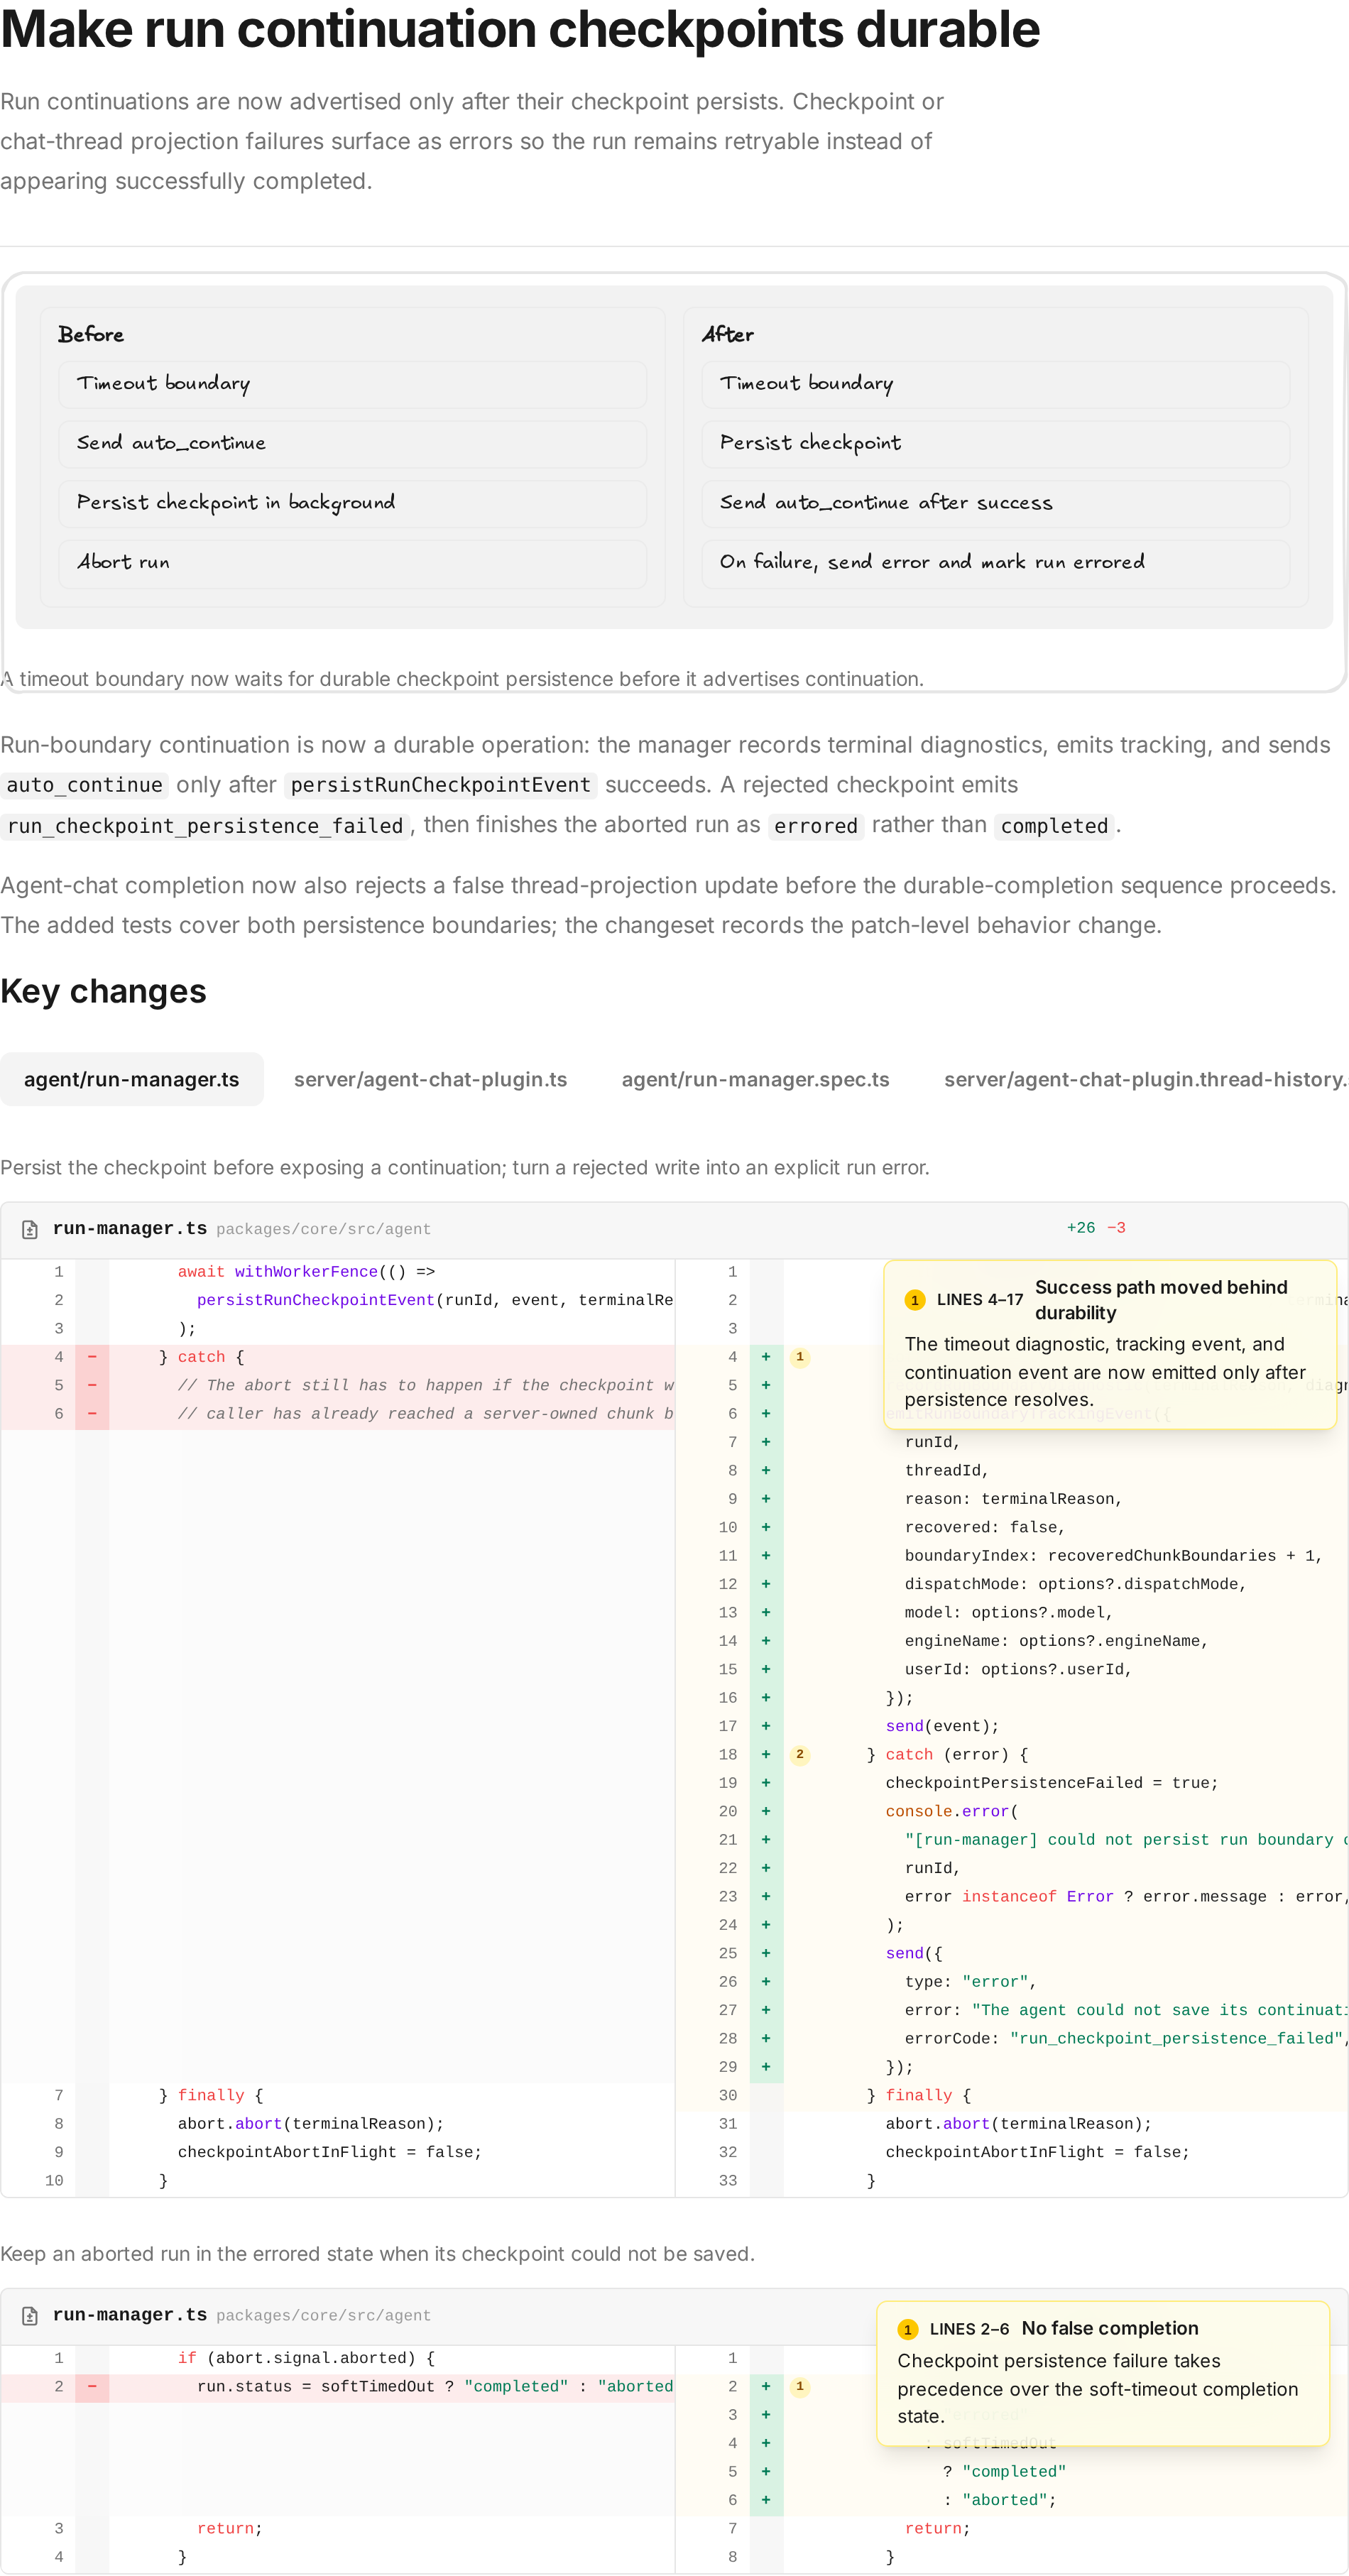Click the 'Key changes' heading
Screen dimensions: 1349x2576
point(103,991)
